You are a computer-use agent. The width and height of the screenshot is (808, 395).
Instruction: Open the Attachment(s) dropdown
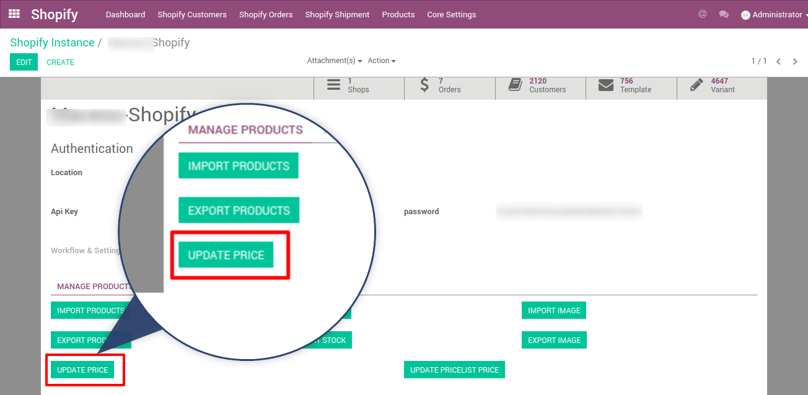335,61
